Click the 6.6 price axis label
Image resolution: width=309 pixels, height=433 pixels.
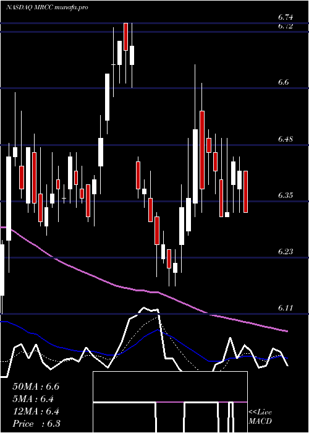tap(284, 82)
